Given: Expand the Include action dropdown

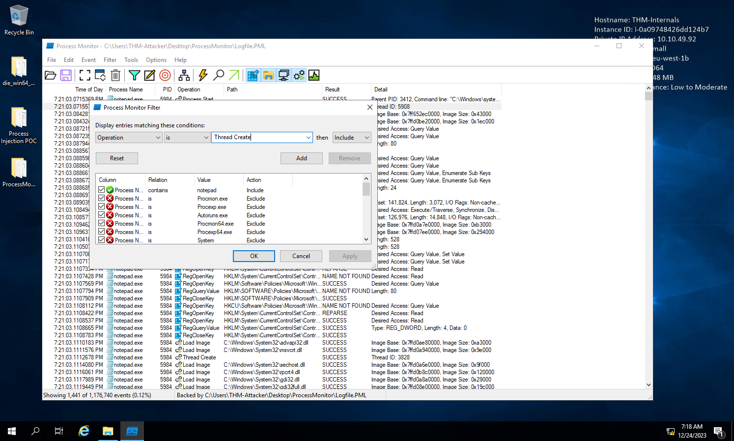Looking at the screenshot, I should (x=367, y=138).
